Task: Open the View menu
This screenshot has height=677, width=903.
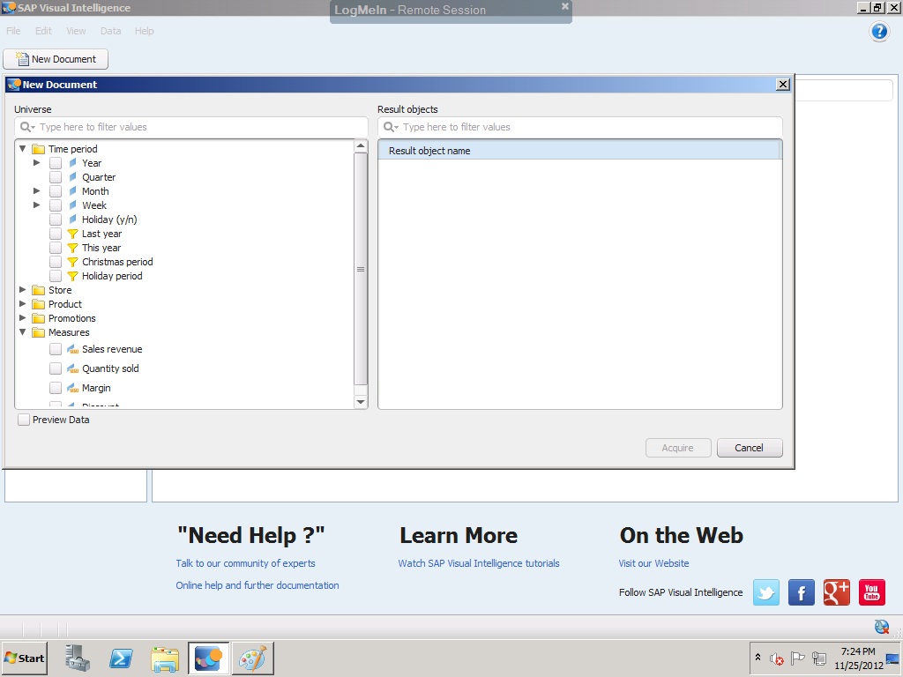Action: [76, 31]
